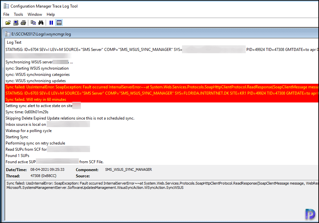Select the red 'Sync failed: UssInternalError' row

[x=162, y=87]
